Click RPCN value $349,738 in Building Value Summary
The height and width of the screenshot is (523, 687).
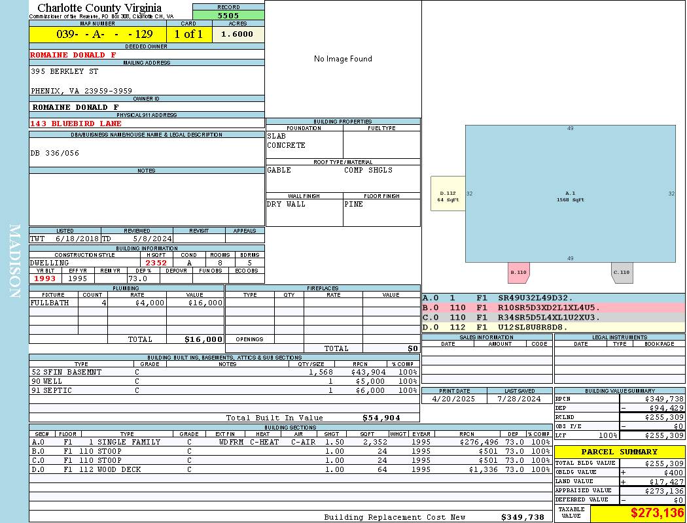point(664,399)
